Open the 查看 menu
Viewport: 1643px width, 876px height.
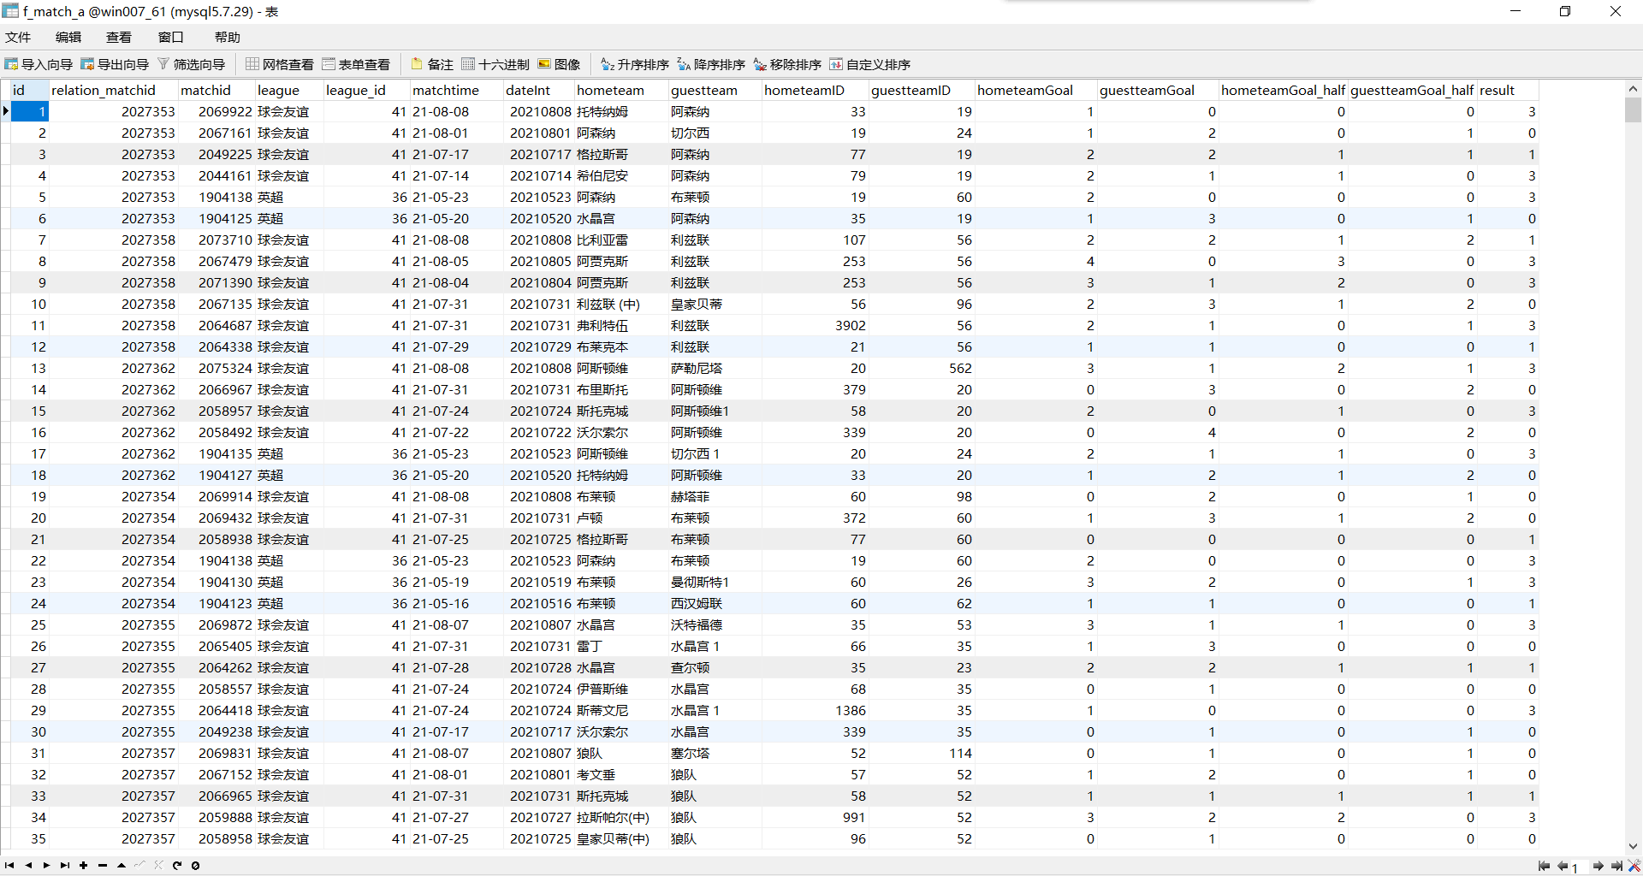point(119,37)
